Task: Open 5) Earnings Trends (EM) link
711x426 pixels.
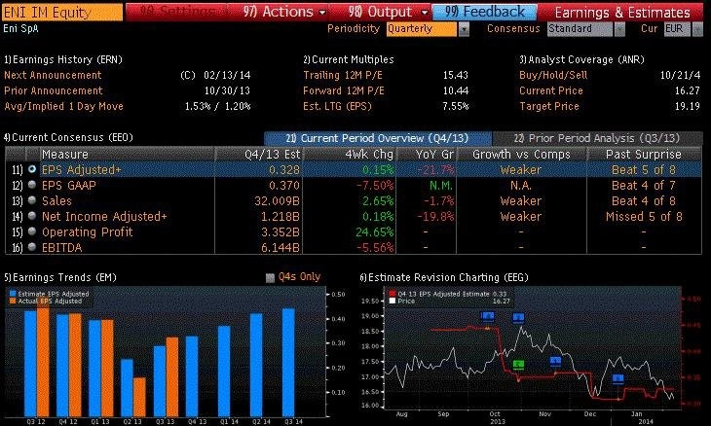Action: pos(59,277)
